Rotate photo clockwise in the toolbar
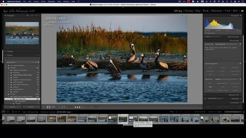 (91, 107)
